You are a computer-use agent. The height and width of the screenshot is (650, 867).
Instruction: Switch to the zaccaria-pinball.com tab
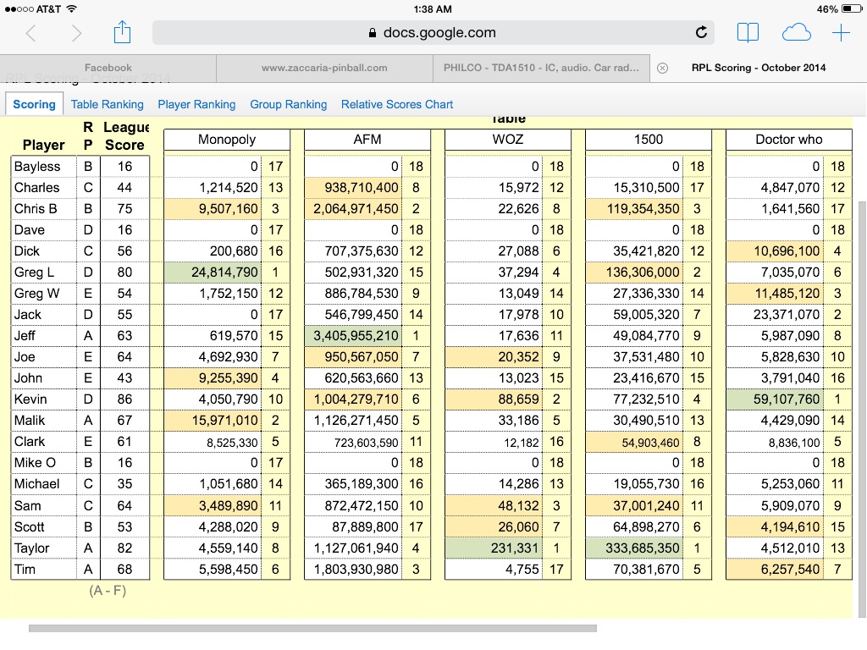click(324, 68)
